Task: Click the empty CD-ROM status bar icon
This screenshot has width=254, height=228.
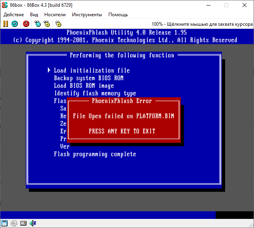Action: pos(14,223)
